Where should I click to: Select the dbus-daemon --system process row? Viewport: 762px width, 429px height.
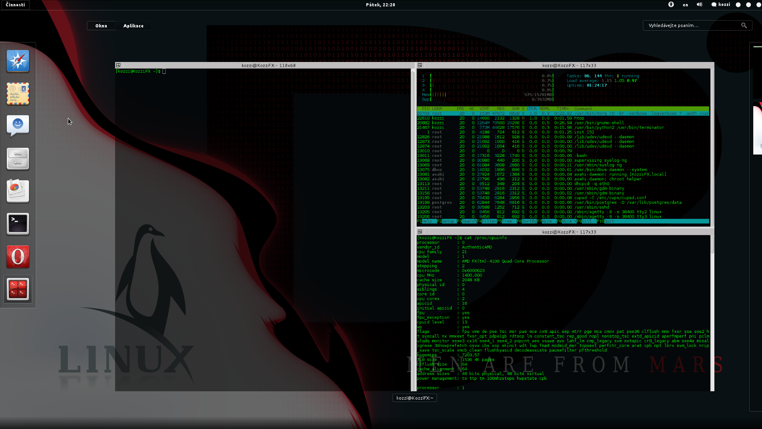pos(563,170)
